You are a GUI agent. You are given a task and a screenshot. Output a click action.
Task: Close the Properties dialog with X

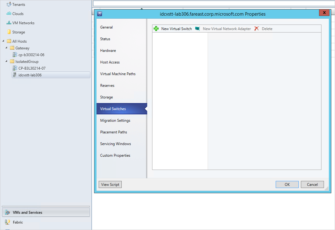(x=324, y=13)
